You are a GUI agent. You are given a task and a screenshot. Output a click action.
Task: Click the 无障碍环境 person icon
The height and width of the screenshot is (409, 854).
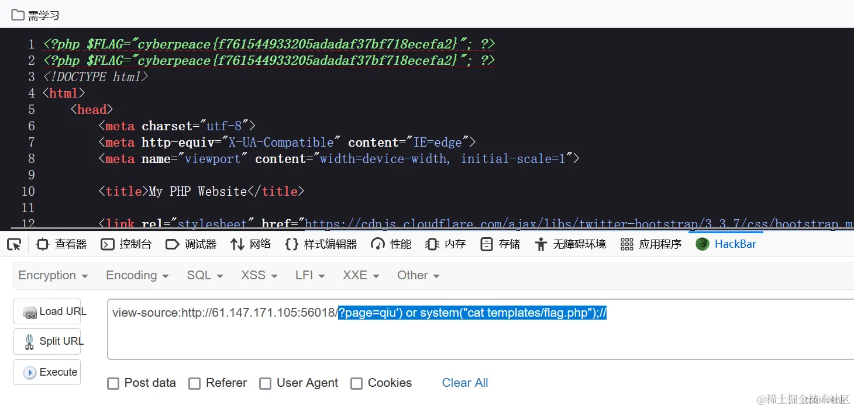541,244
